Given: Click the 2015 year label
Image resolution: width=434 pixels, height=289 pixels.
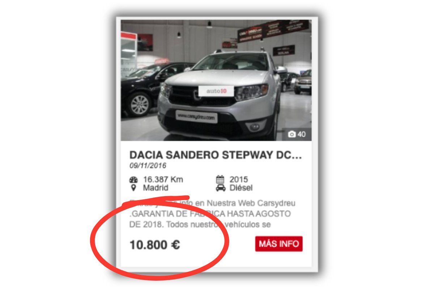Looking at the screenshot, I should pos(239,180).
